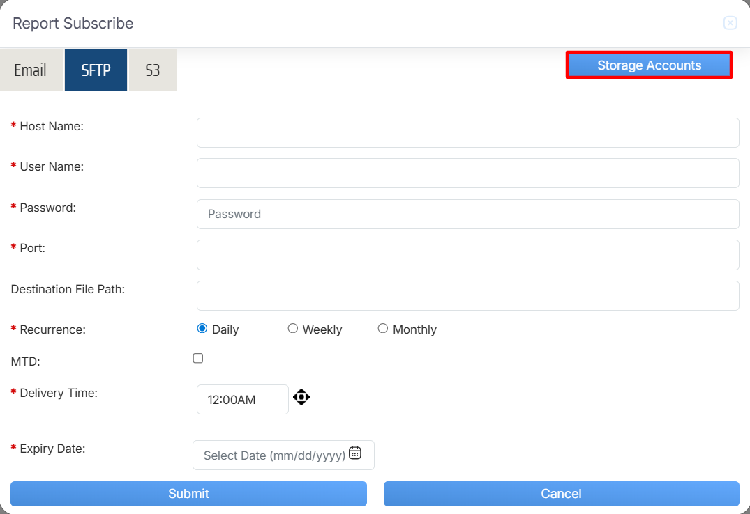Focus the Host Name input field
This screenshot has width=750, height=514.
click(467, 132)
